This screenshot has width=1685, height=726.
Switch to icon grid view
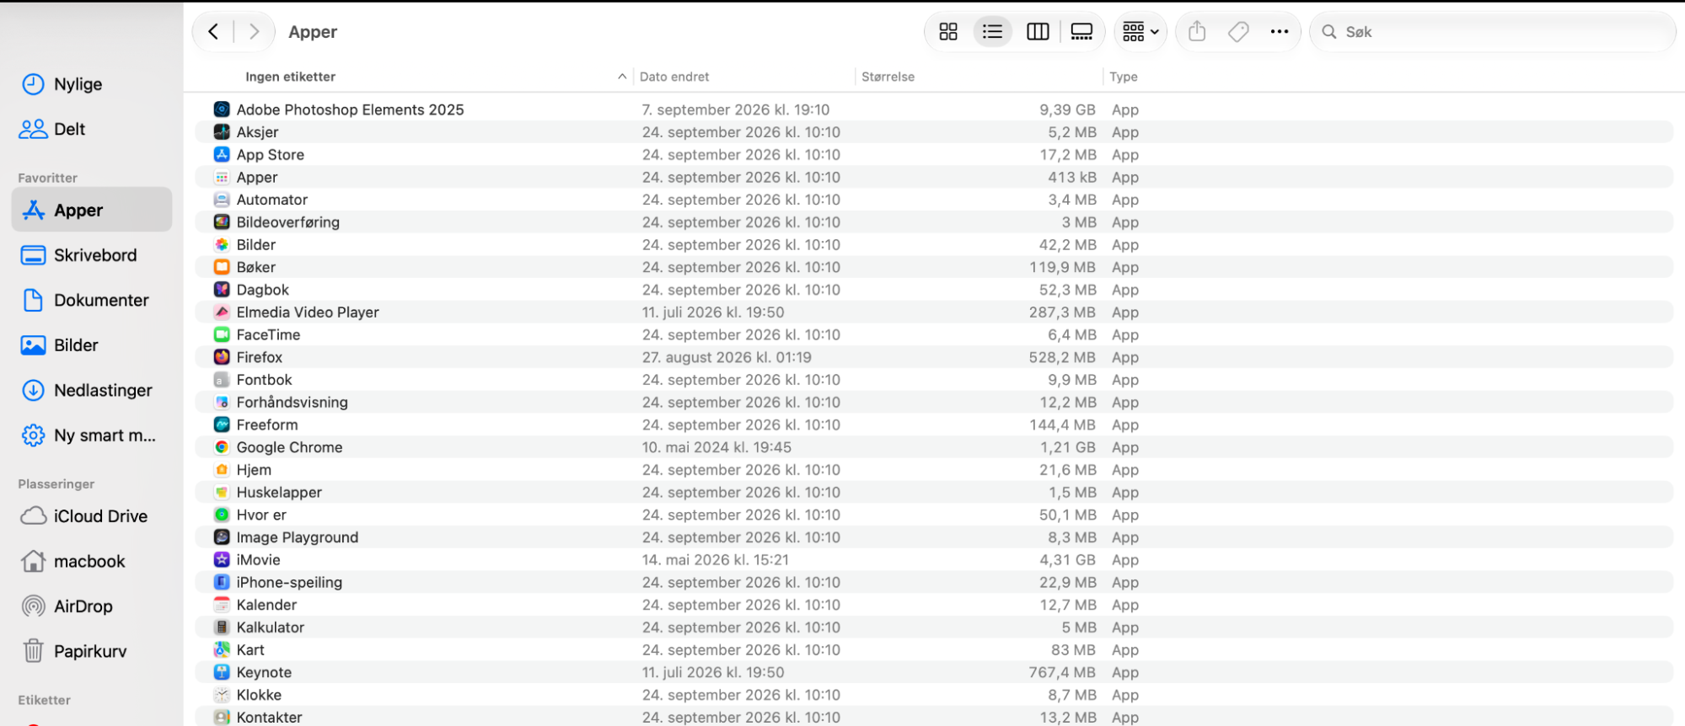[x=948, y=32]
